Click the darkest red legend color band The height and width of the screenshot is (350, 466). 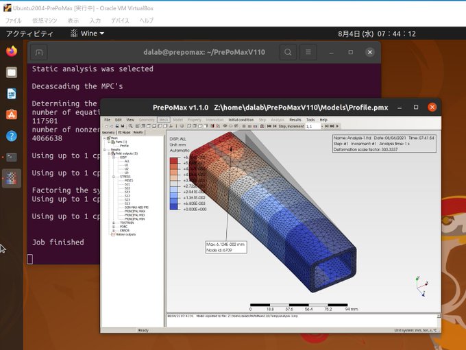click(174, 161)
